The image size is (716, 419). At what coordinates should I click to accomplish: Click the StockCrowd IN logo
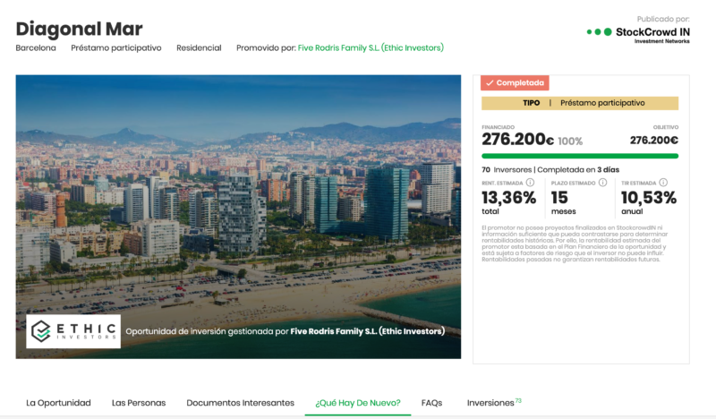click(x=638, y=34)
